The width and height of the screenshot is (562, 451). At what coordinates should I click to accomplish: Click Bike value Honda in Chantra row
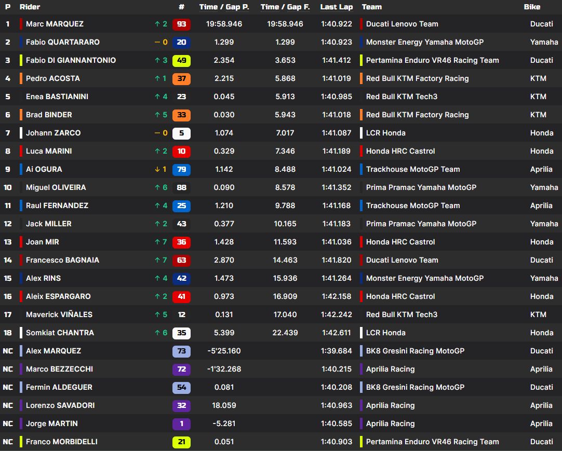542,333
